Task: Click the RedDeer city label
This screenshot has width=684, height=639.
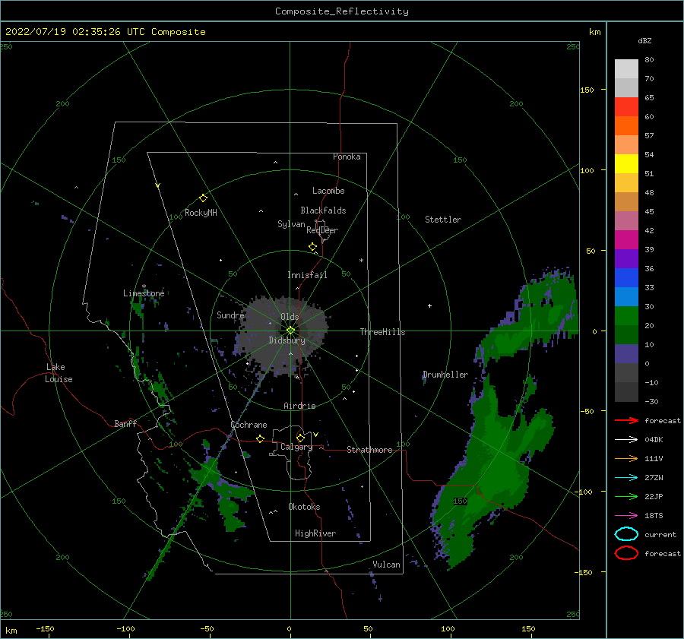Action: pos(322,230)
